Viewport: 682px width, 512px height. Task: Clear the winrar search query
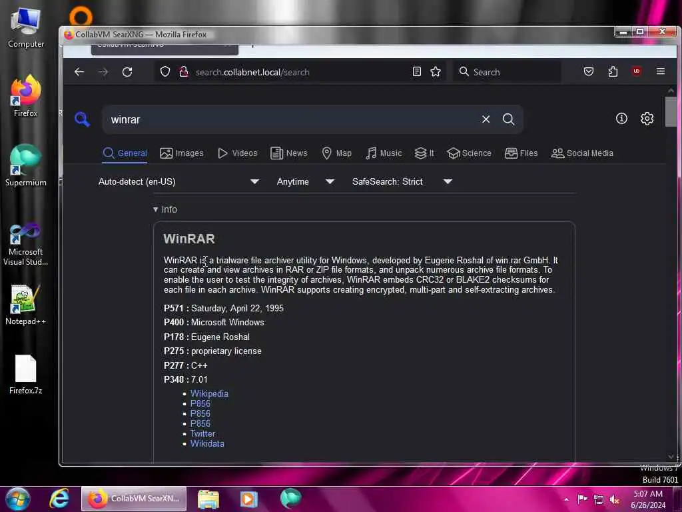(x=486, y=119)
